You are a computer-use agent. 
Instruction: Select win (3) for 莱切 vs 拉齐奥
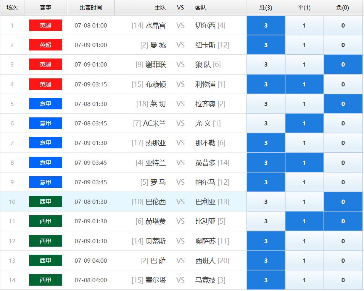coord(266,104)
